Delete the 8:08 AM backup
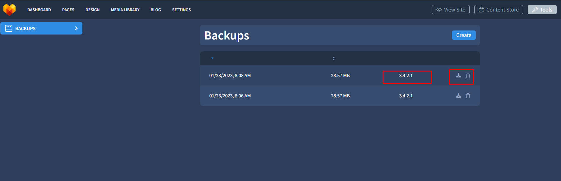 click(468, 76)
